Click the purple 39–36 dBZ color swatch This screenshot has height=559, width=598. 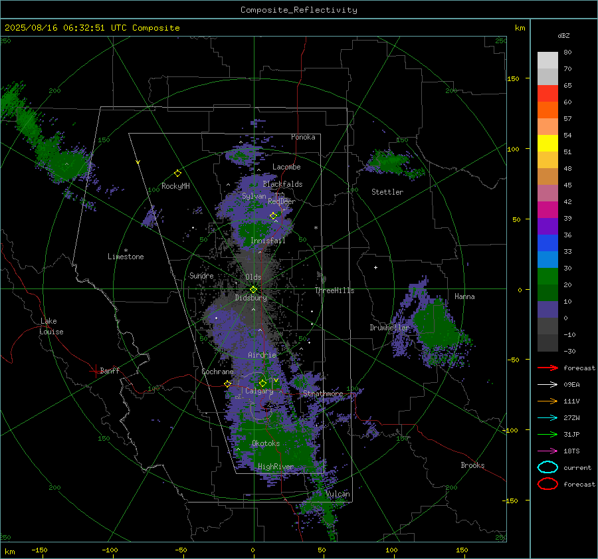coord(548,227)
